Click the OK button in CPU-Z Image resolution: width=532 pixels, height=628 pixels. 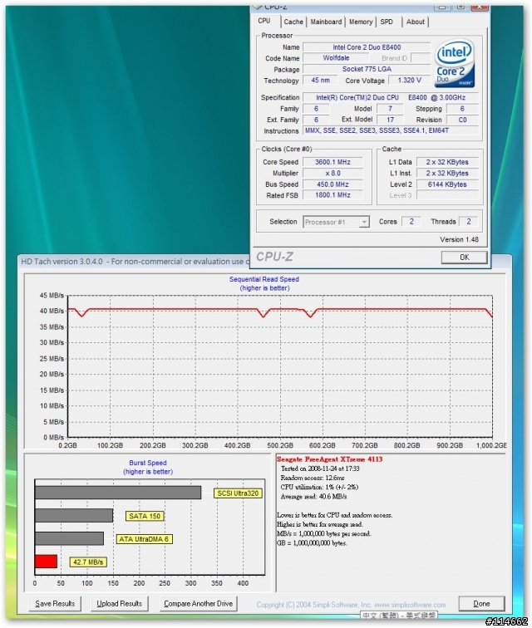coord(464,258)
